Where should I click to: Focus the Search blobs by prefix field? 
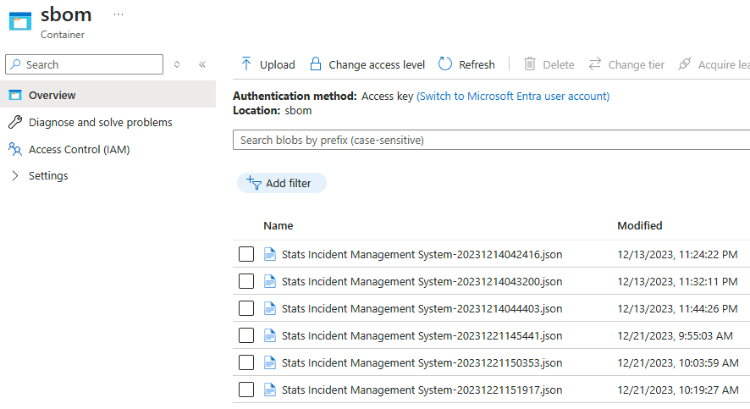pos(491,140)
